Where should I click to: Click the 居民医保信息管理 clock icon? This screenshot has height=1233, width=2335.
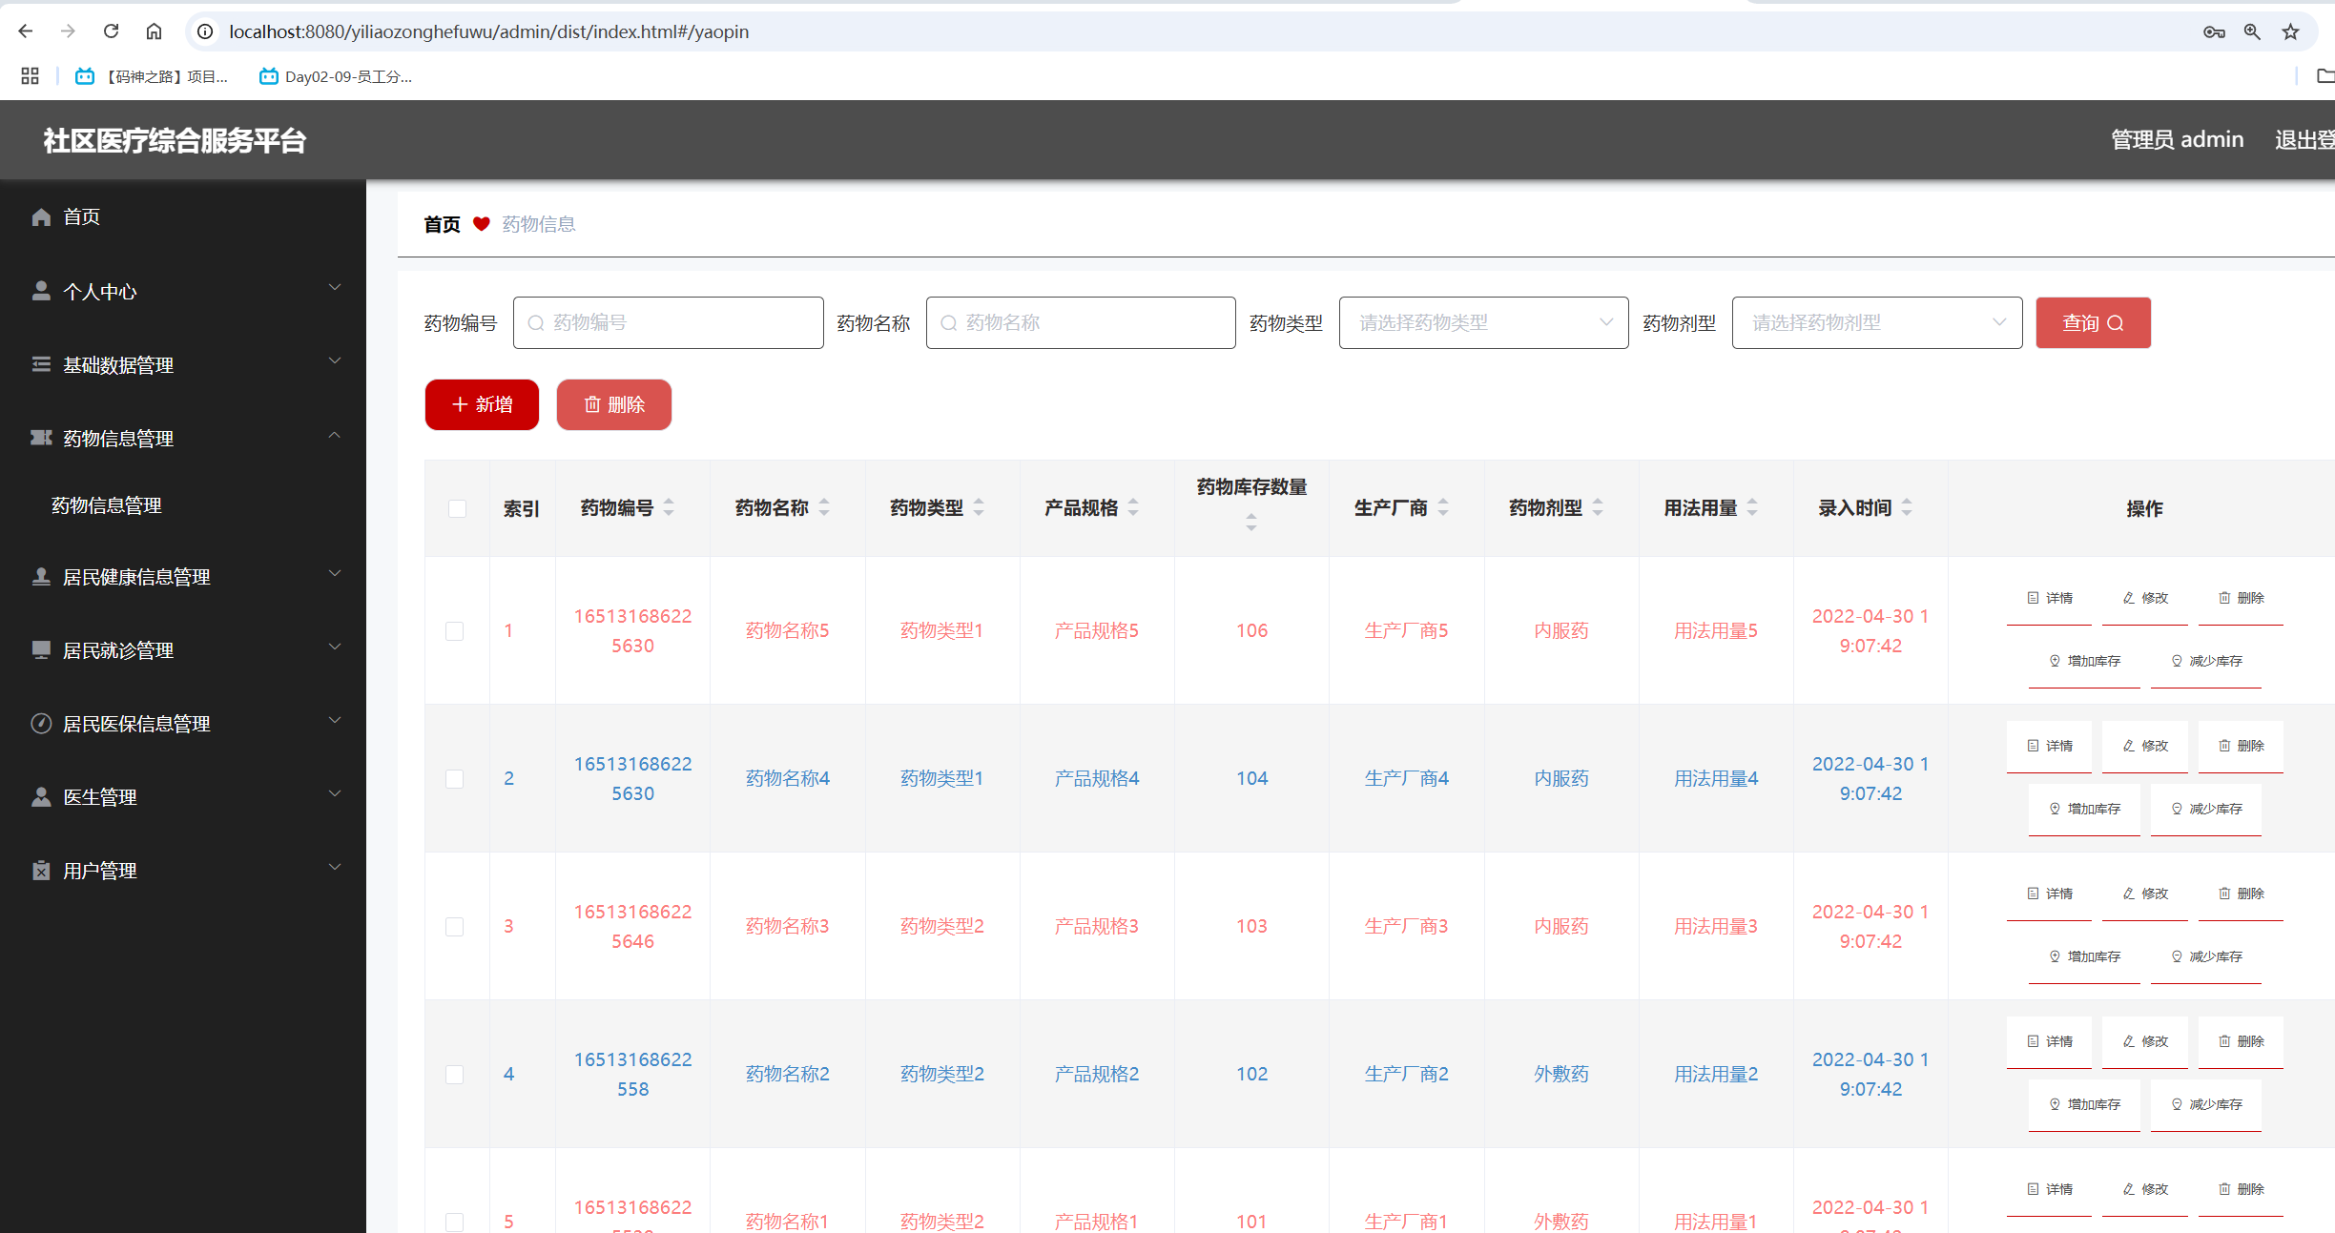pos(41,723)
